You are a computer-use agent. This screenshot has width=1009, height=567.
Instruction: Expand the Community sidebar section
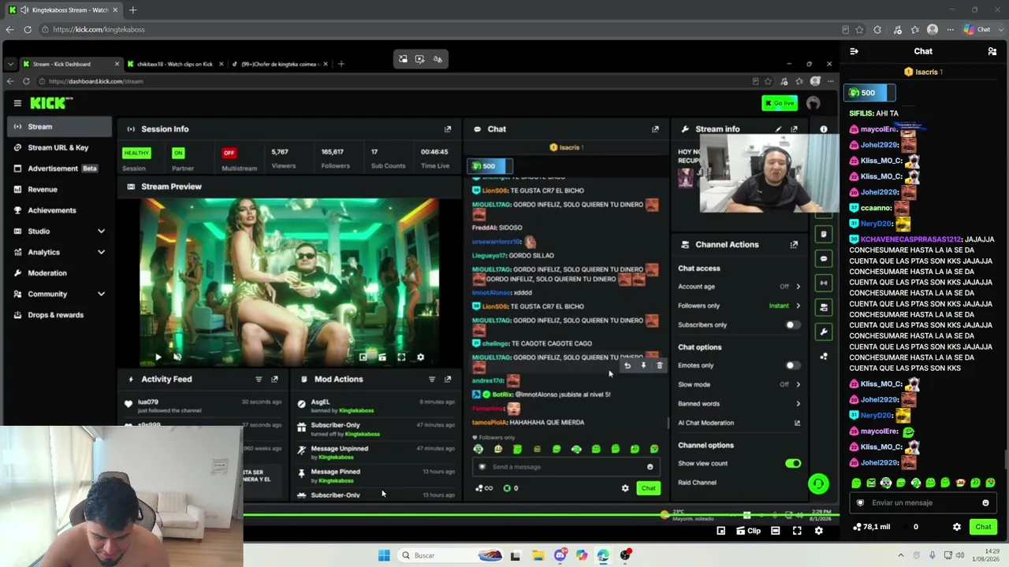(101, 294)
